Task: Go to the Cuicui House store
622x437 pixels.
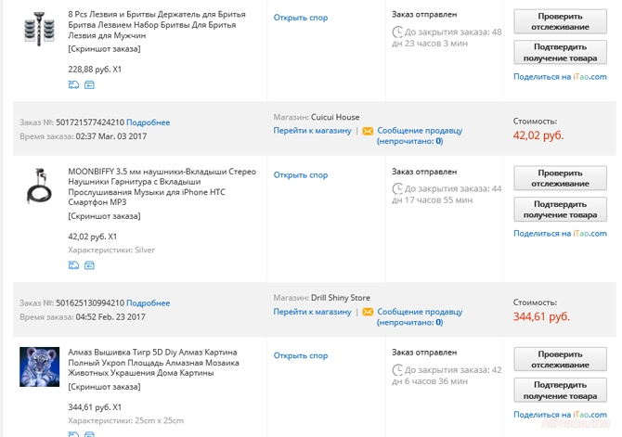Action: [x=312, y=131]
